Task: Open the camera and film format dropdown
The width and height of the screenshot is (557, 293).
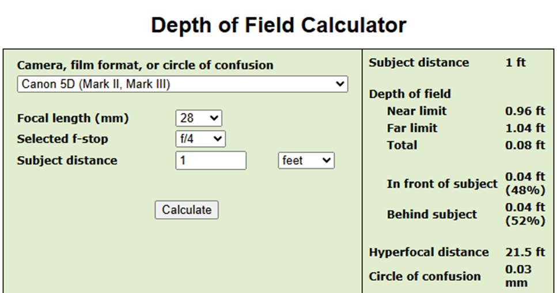Action: click(x=182, y=85)
